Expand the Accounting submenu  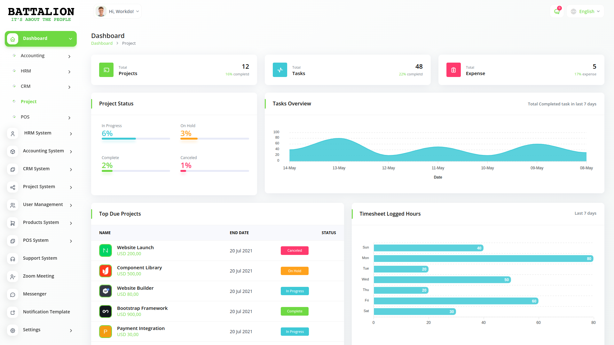pyautogui.click(x=69, y=56)
